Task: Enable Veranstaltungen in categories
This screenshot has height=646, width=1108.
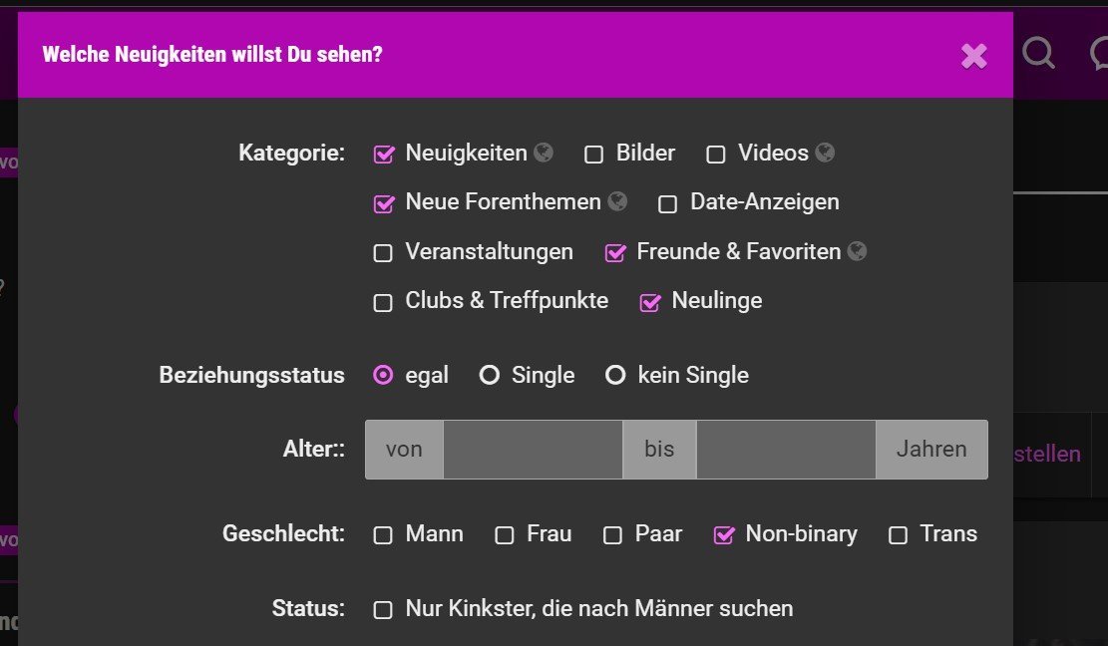Action: (x=383, y=253)
